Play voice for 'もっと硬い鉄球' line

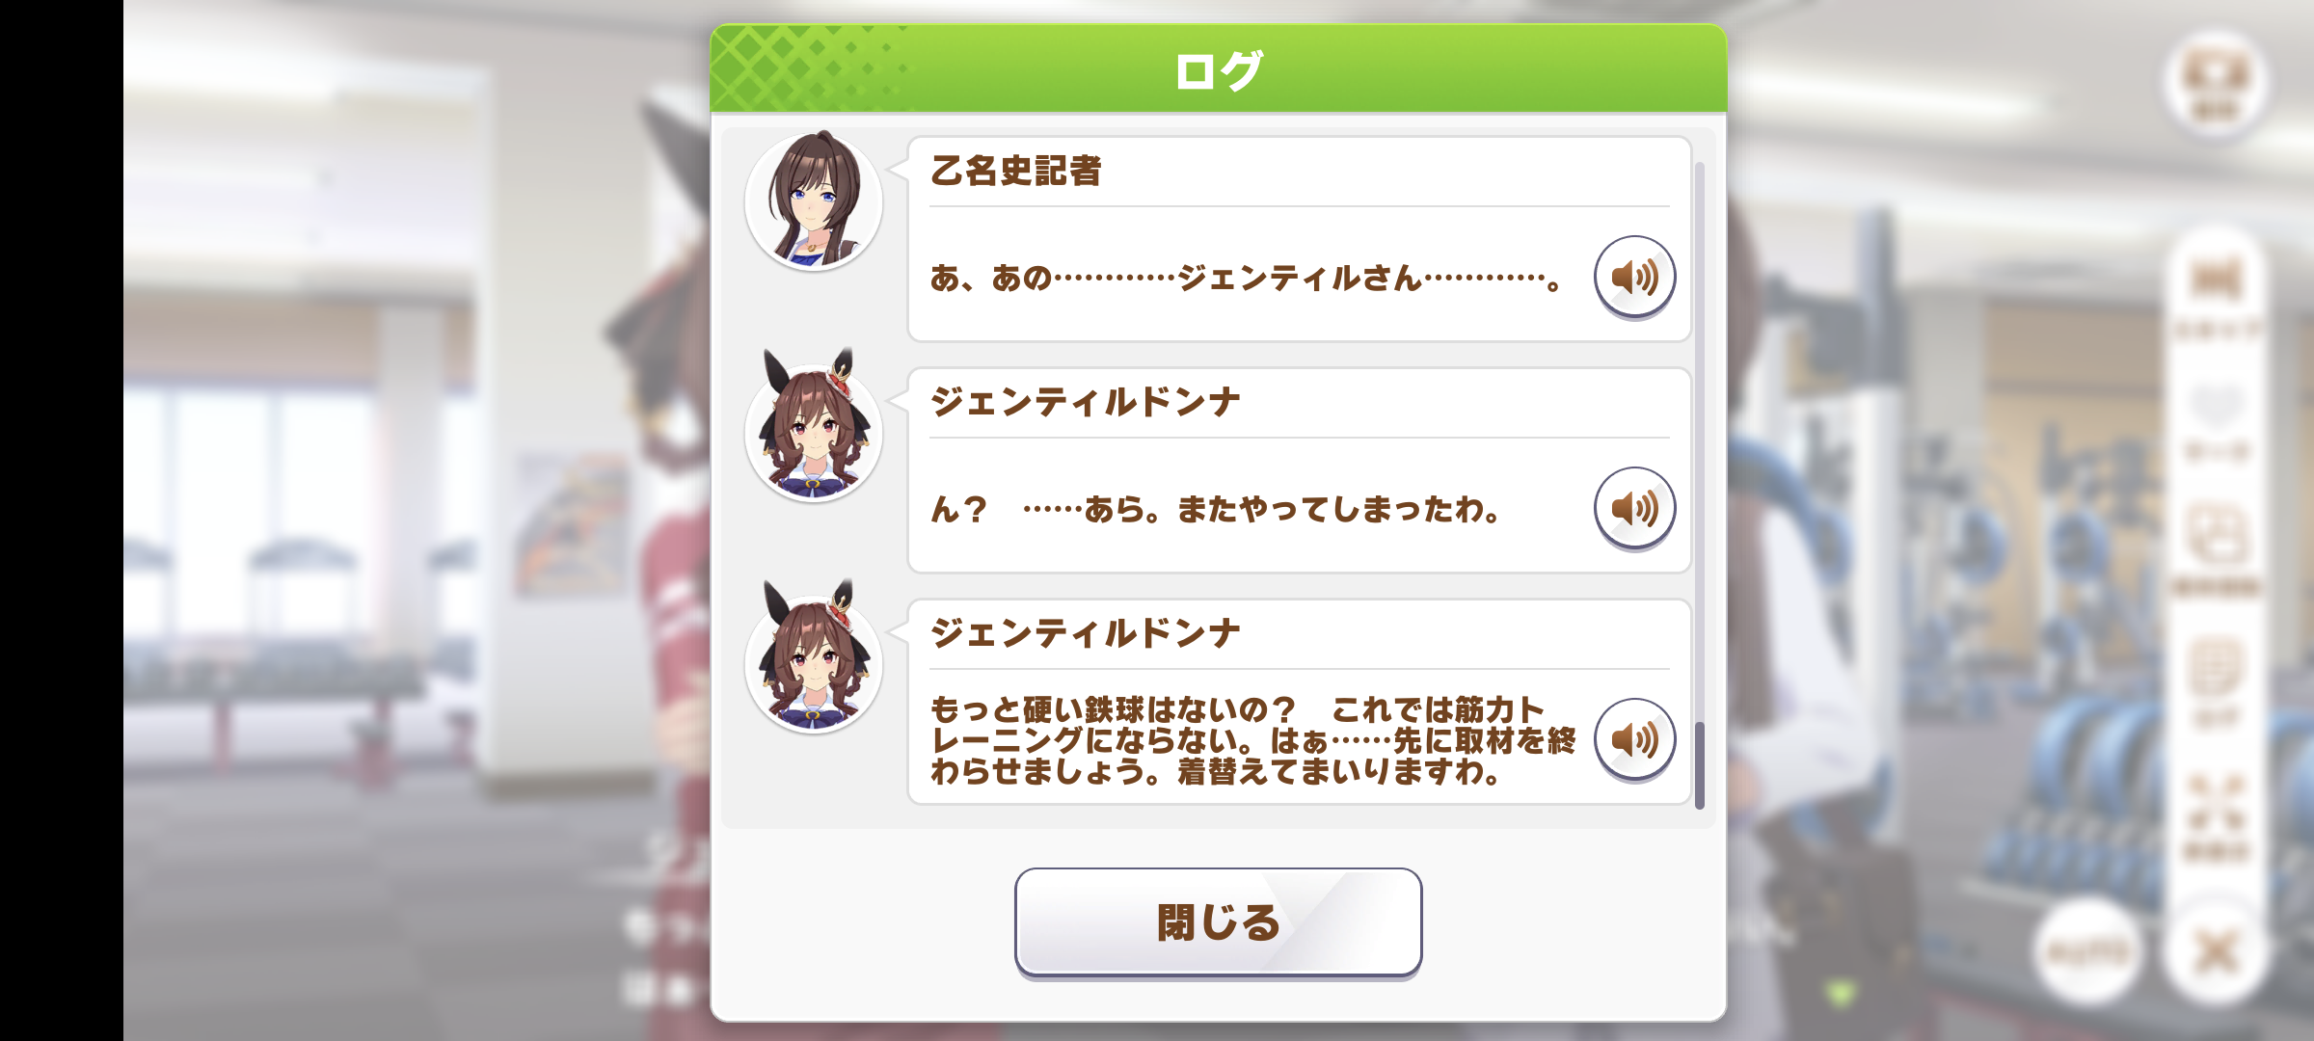(1634, 740)
